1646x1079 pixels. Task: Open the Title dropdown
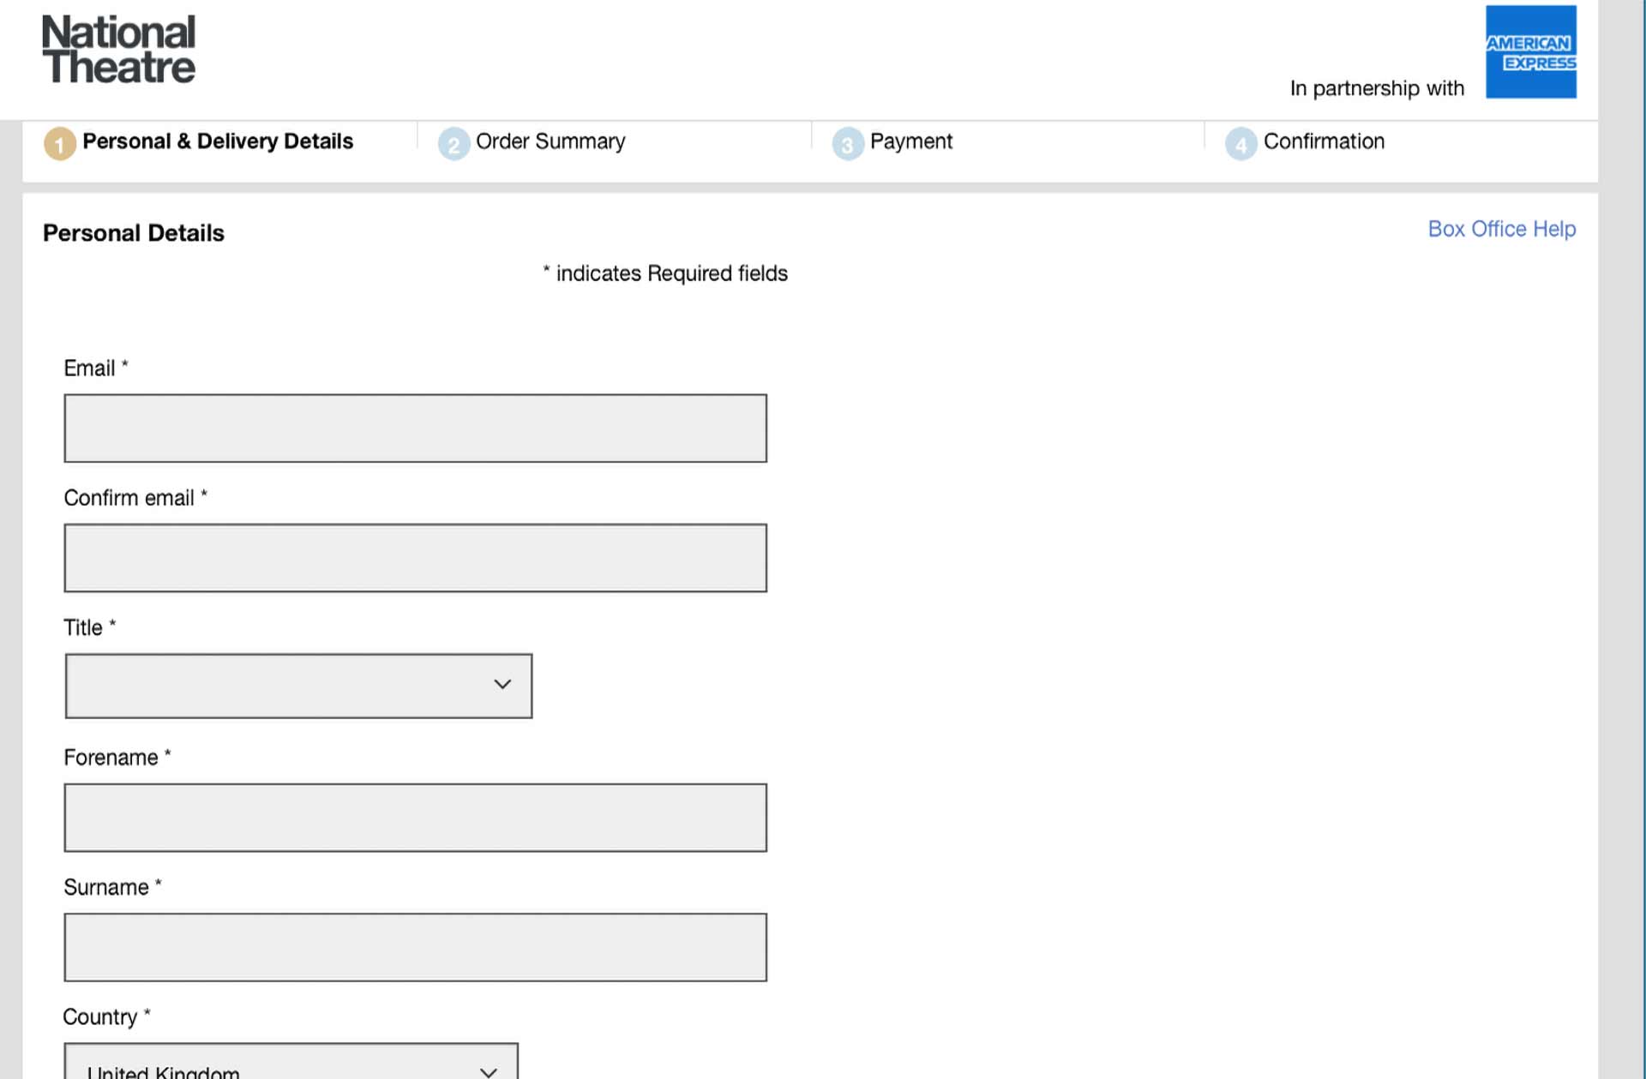298,686
